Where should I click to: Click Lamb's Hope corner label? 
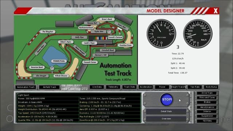click(90, 43)
